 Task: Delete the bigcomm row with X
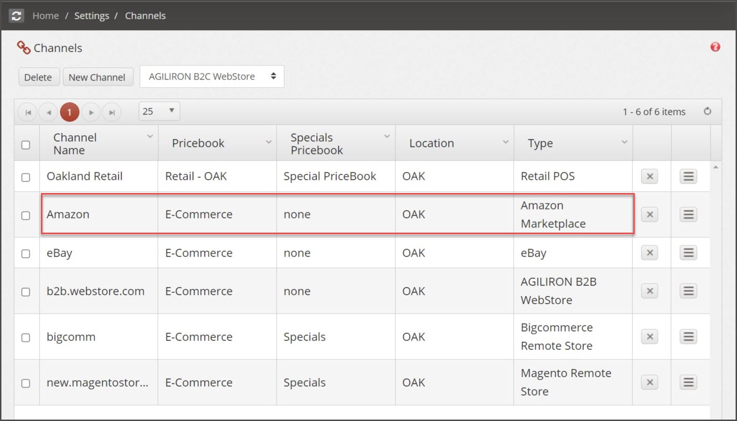coord(649,337)
